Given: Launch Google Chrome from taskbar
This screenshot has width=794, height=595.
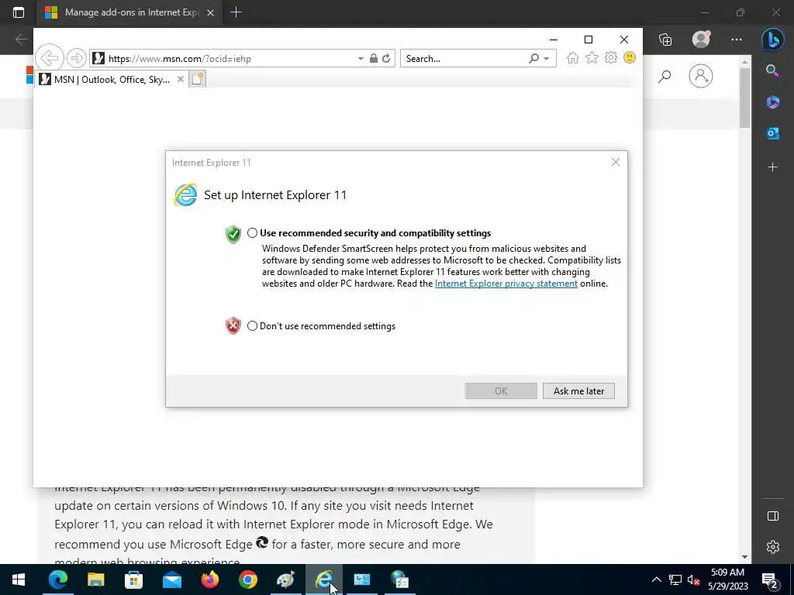Looking at the screenshot, I should point(247,580).
